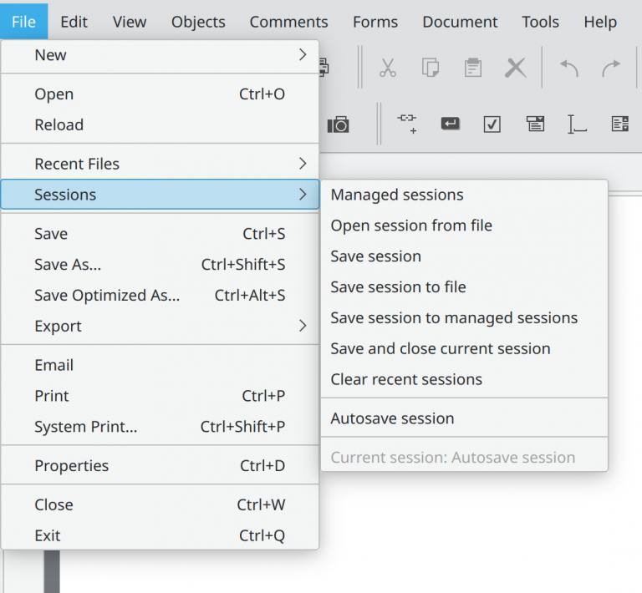Expand the Export submenu
642x593 pixels.
(159, 326)
